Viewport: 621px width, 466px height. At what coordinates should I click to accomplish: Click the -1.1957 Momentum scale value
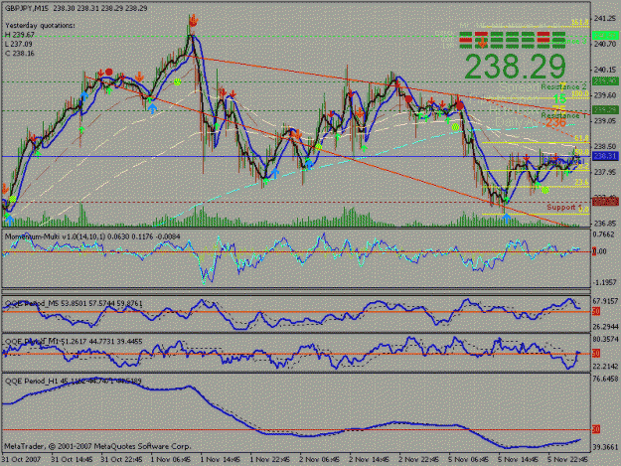(604, 282)
